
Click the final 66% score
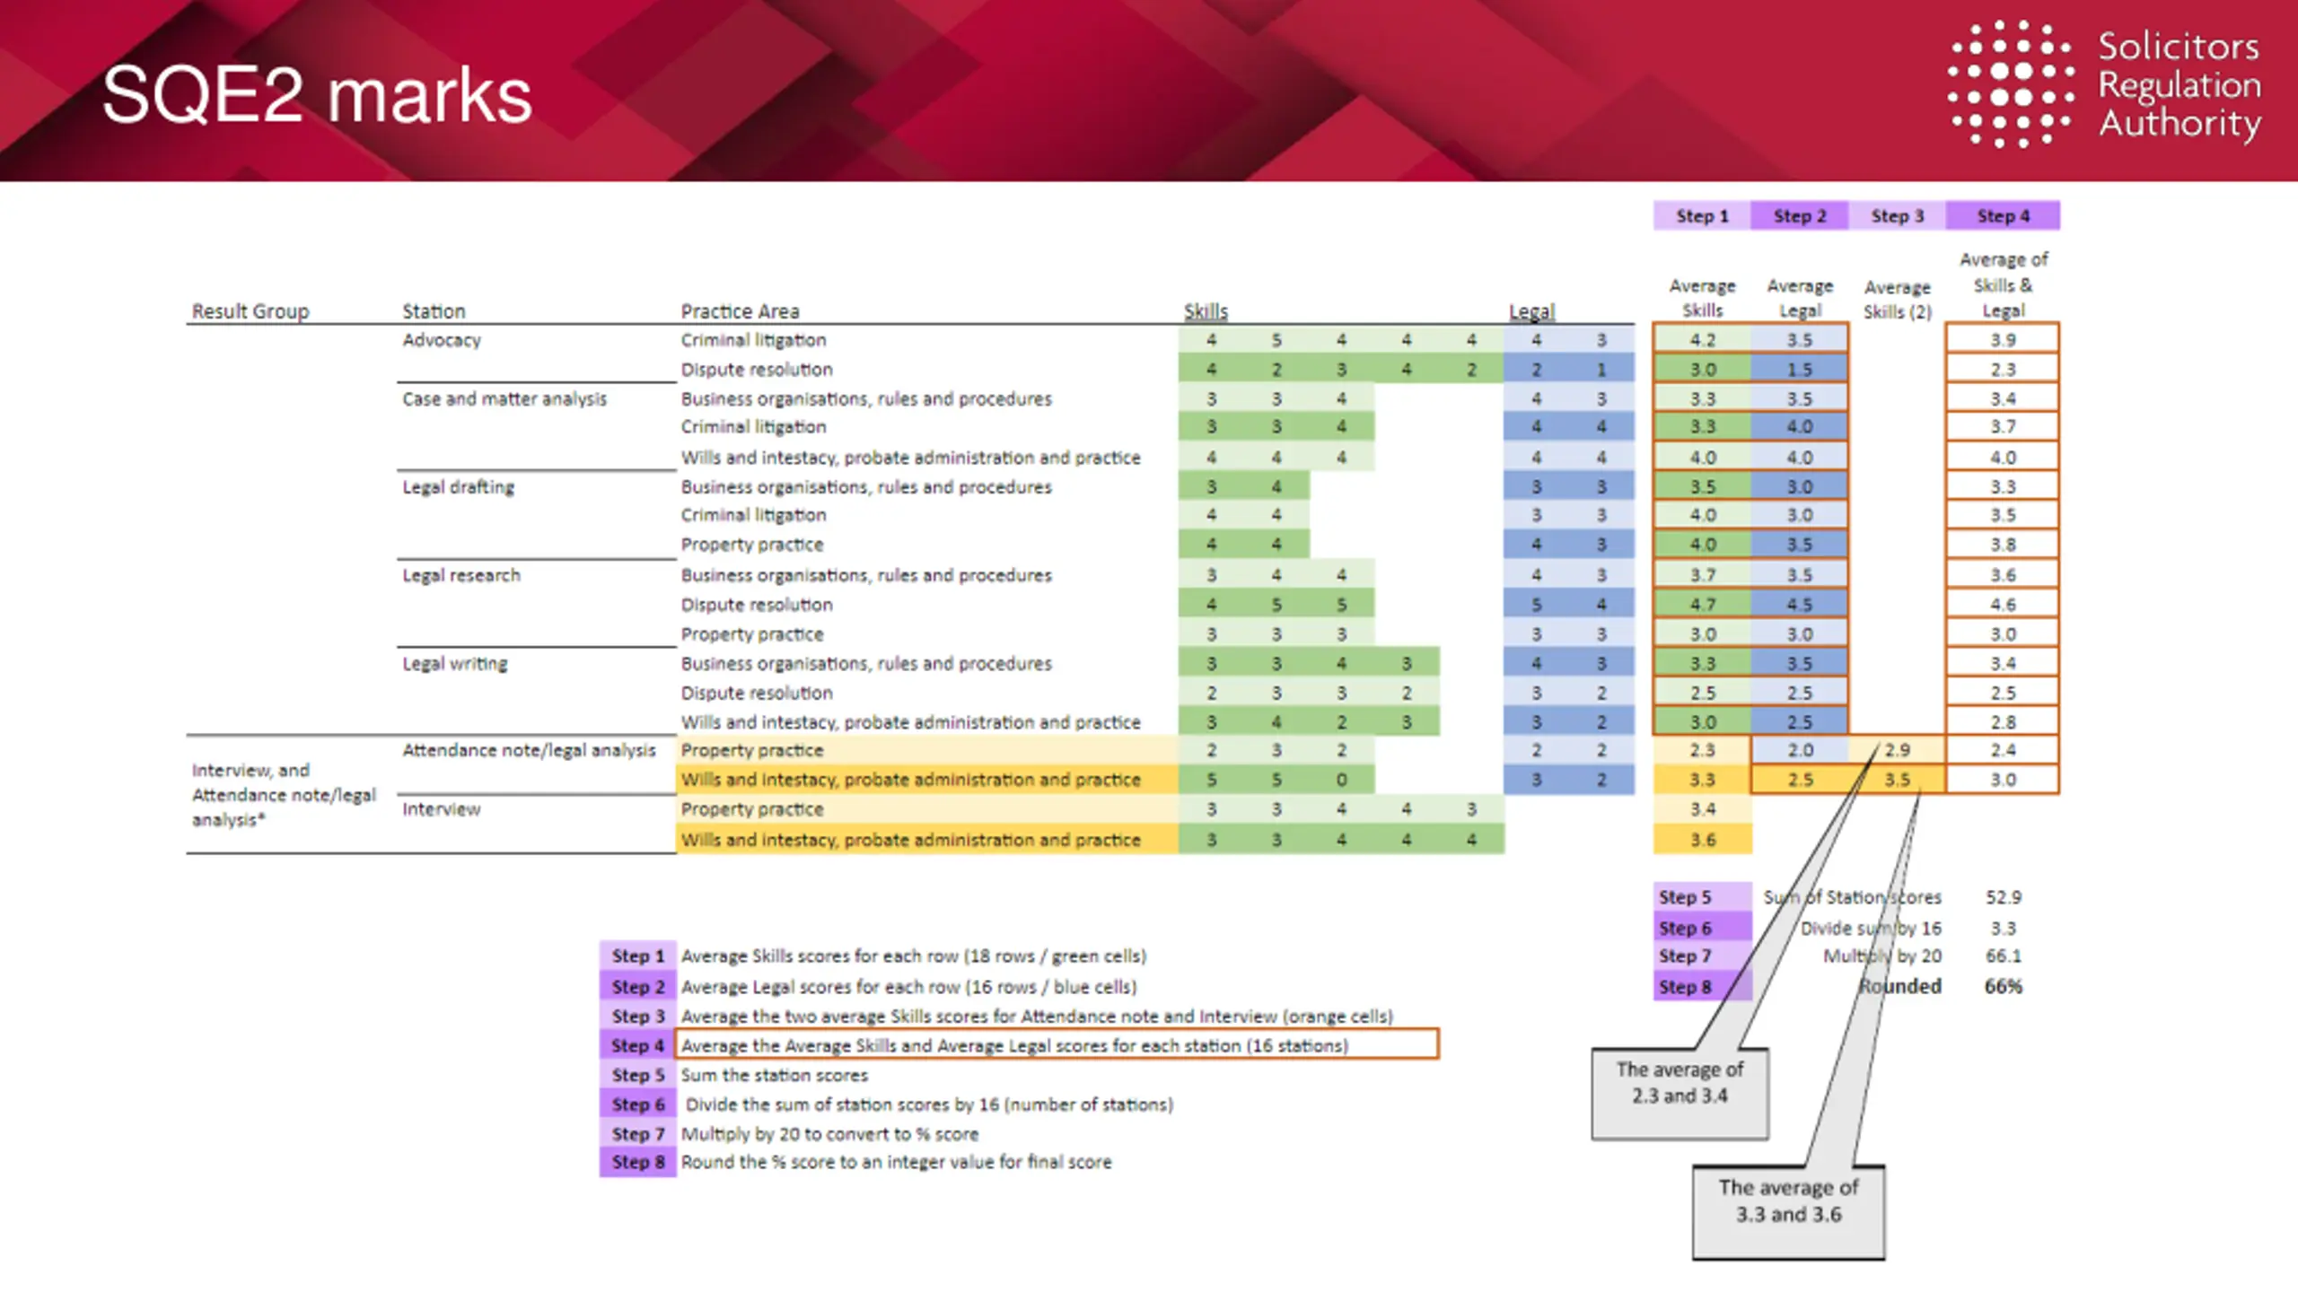pyautogui.click(x=2003, y=986)
